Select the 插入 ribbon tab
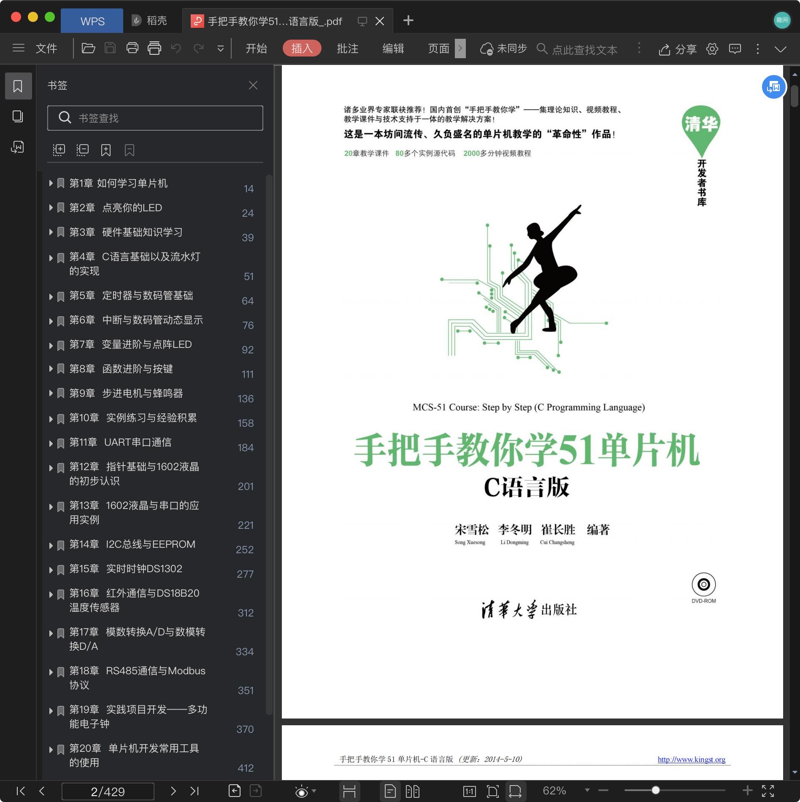 click(x=302, y=48)
